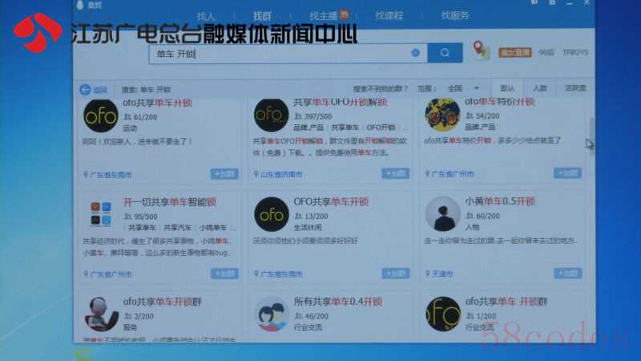Switch to the 找服务 tab
This screenshot has width=641, height=361.
(455, 15)
